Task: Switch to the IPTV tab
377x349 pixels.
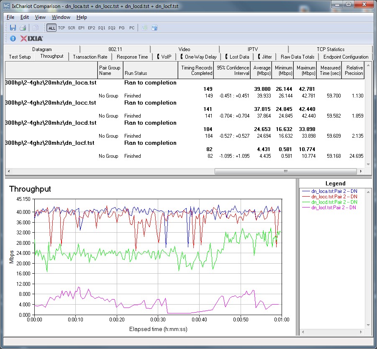Action: click(x=253, y=49)
